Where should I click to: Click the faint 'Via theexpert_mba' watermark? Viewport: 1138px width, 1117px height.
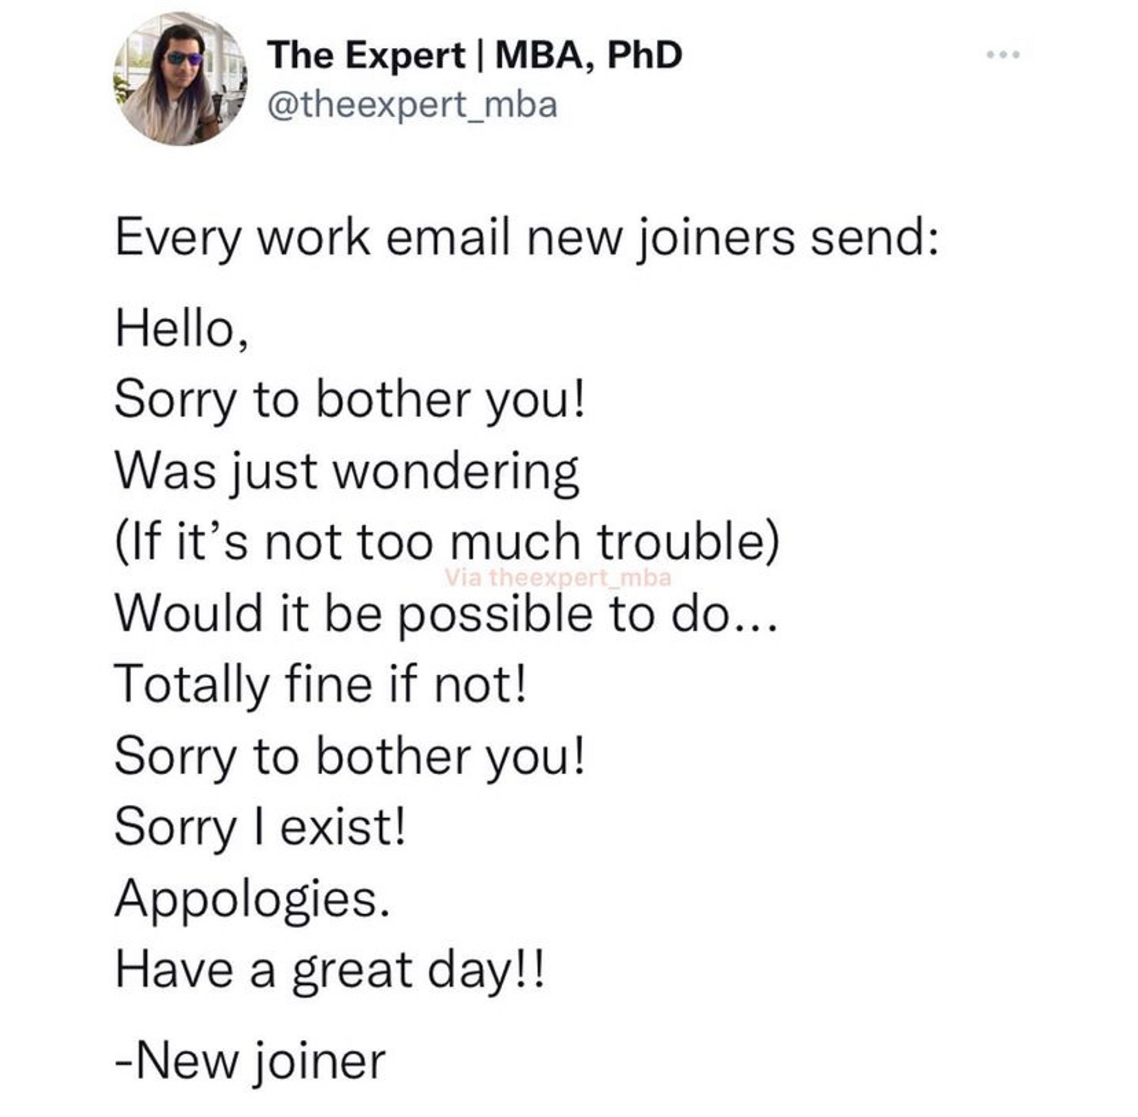557,578
